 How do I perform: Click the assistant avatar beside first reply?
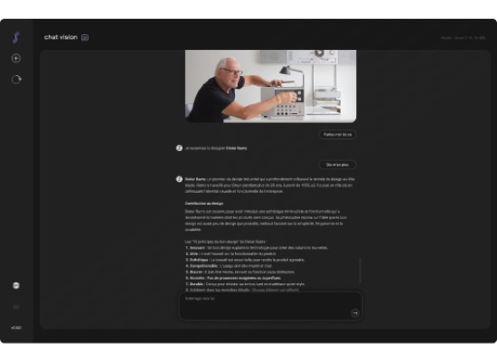[179, 148]
